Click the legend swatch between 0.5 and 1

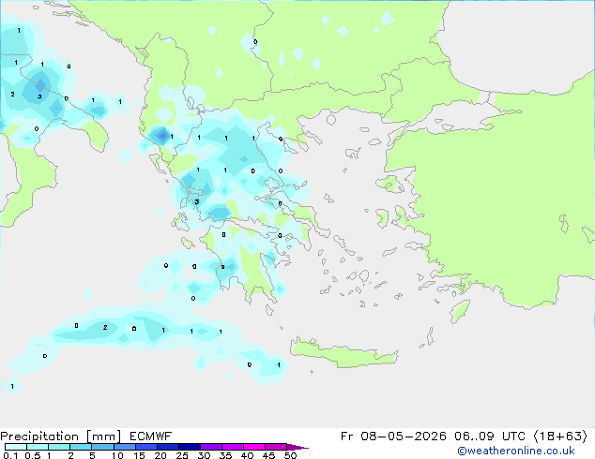click(38, 447)
